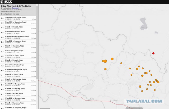Viewport: 169px width, 109px height.
Task: Pick the 4.9 event 19km N of Kathmandu
Action: click(x=18, y=80)
